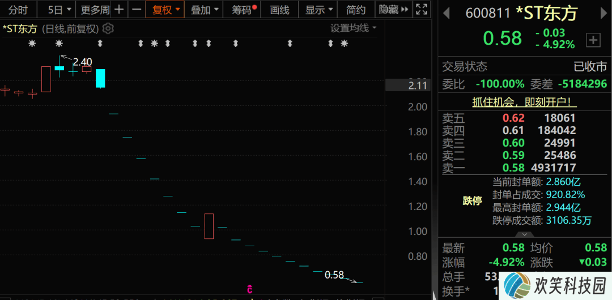612x300 pixels.
Task: Select the 卖二 row at 0.59
Action: (x=525, y=155)
